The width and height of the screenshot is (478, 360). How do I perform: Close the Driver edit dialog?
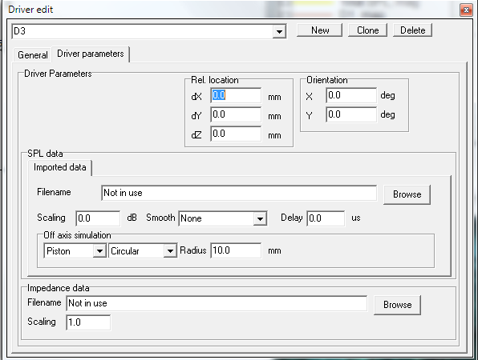[x=466, y=10]
